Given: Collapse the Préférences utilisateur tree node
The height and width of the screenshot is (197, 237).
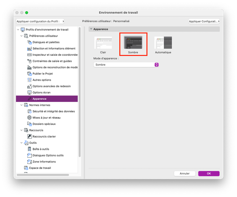Looking at the screenshot, I should pyautogui.click(x=22, y=36).
